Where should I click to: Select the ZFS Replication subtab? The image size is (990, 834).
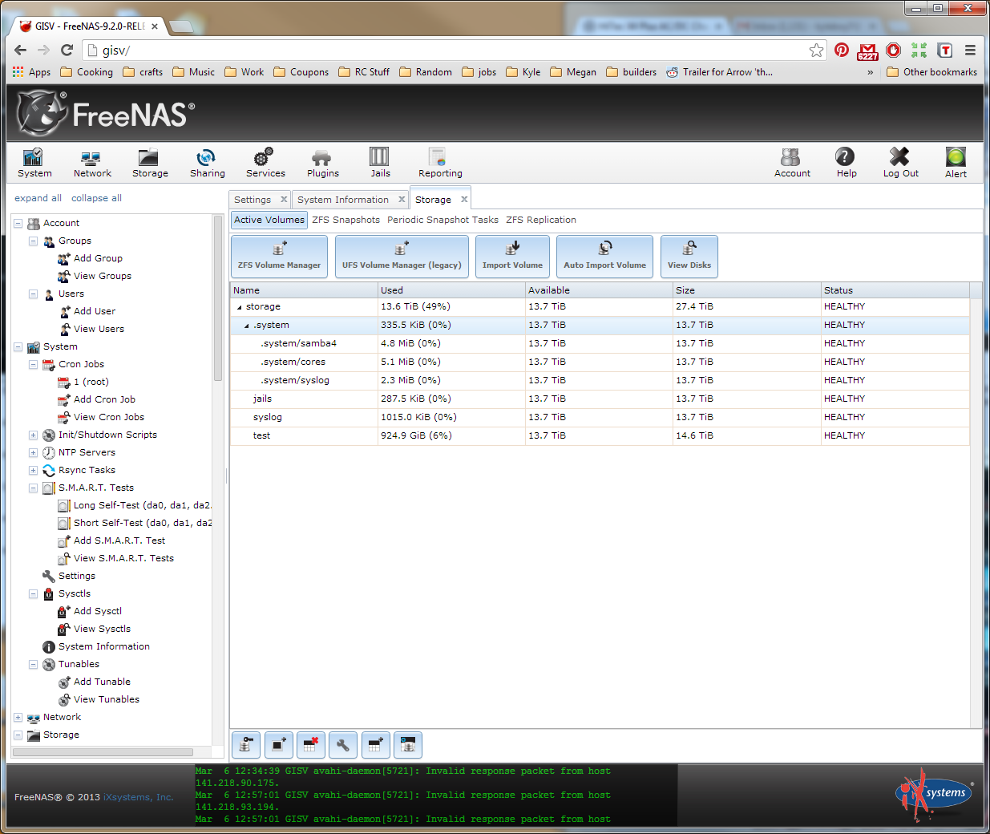point(541,220)
